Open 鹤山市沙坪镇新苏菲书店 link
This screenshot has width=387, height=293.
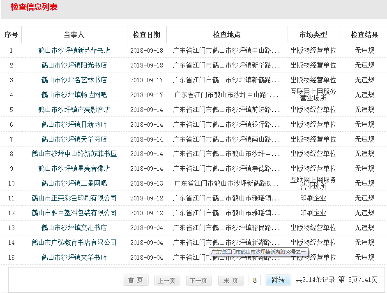click(x=74, y=51)
